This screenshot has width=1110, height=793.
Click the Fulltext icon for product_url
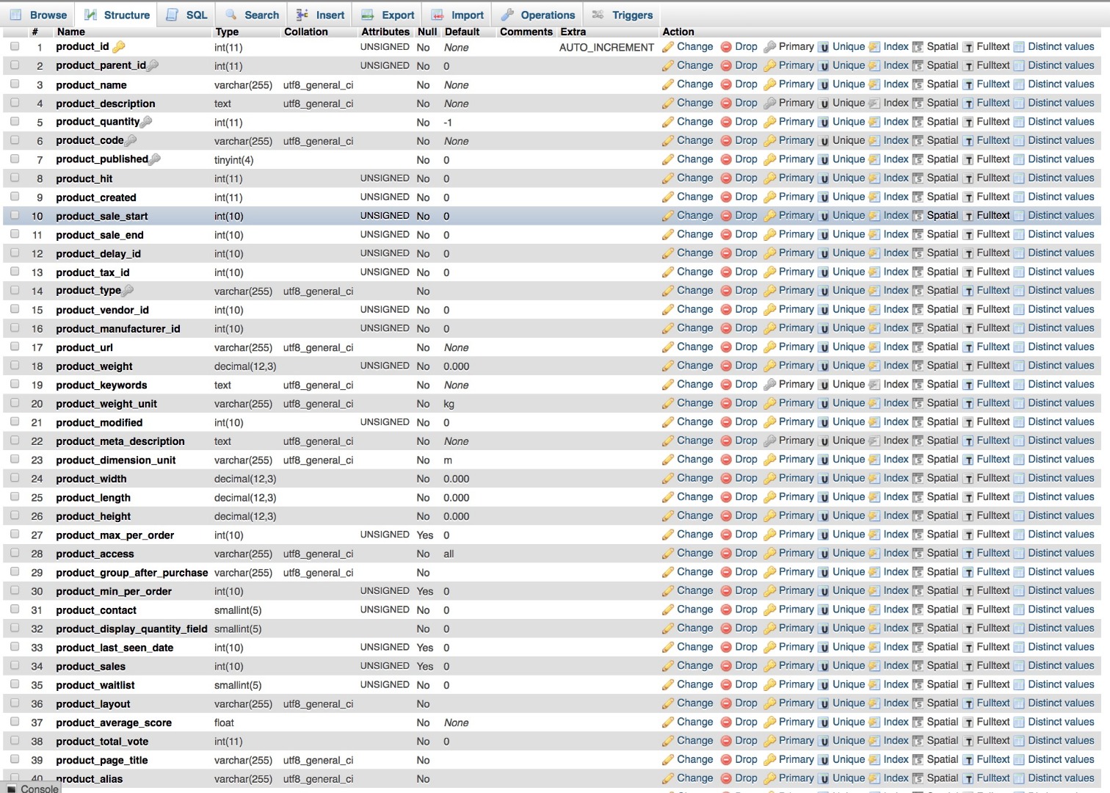click(968, 347)
